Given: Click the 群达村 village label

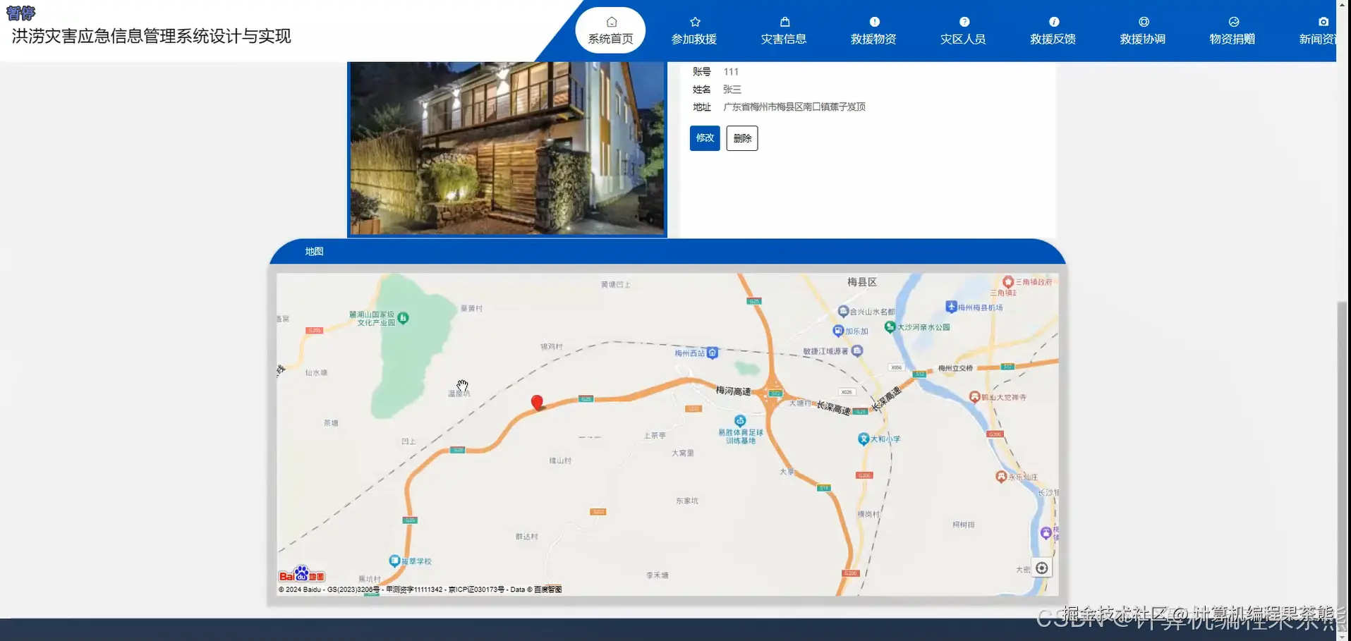Looking at the screenshot, I should tap(527, 537).
